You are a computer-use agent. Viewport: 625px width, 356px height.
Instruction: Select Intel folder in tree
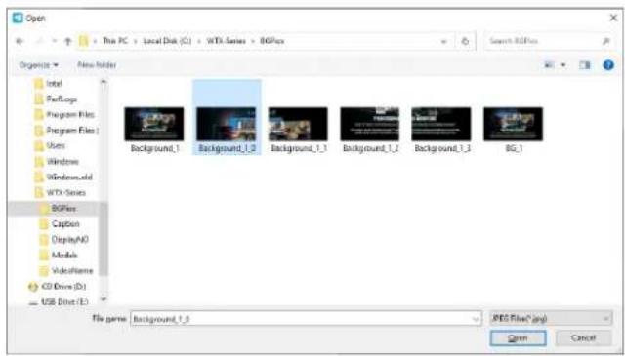49,84
